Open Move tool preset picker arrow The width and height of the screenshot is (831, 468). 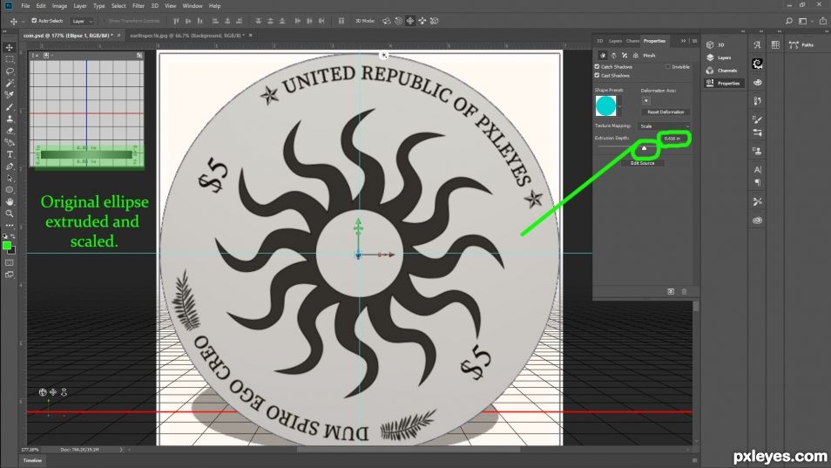click(23, 21)
